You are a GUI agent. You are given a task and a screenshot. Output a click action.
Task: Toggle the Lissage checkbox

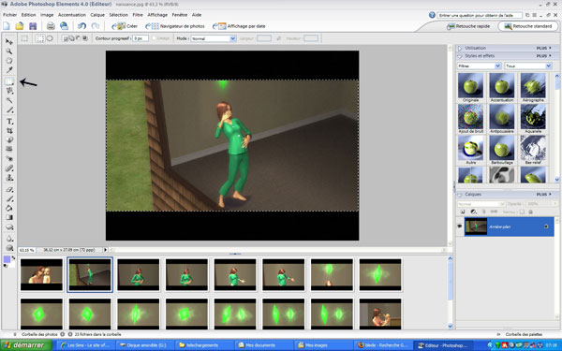(154, 38)
